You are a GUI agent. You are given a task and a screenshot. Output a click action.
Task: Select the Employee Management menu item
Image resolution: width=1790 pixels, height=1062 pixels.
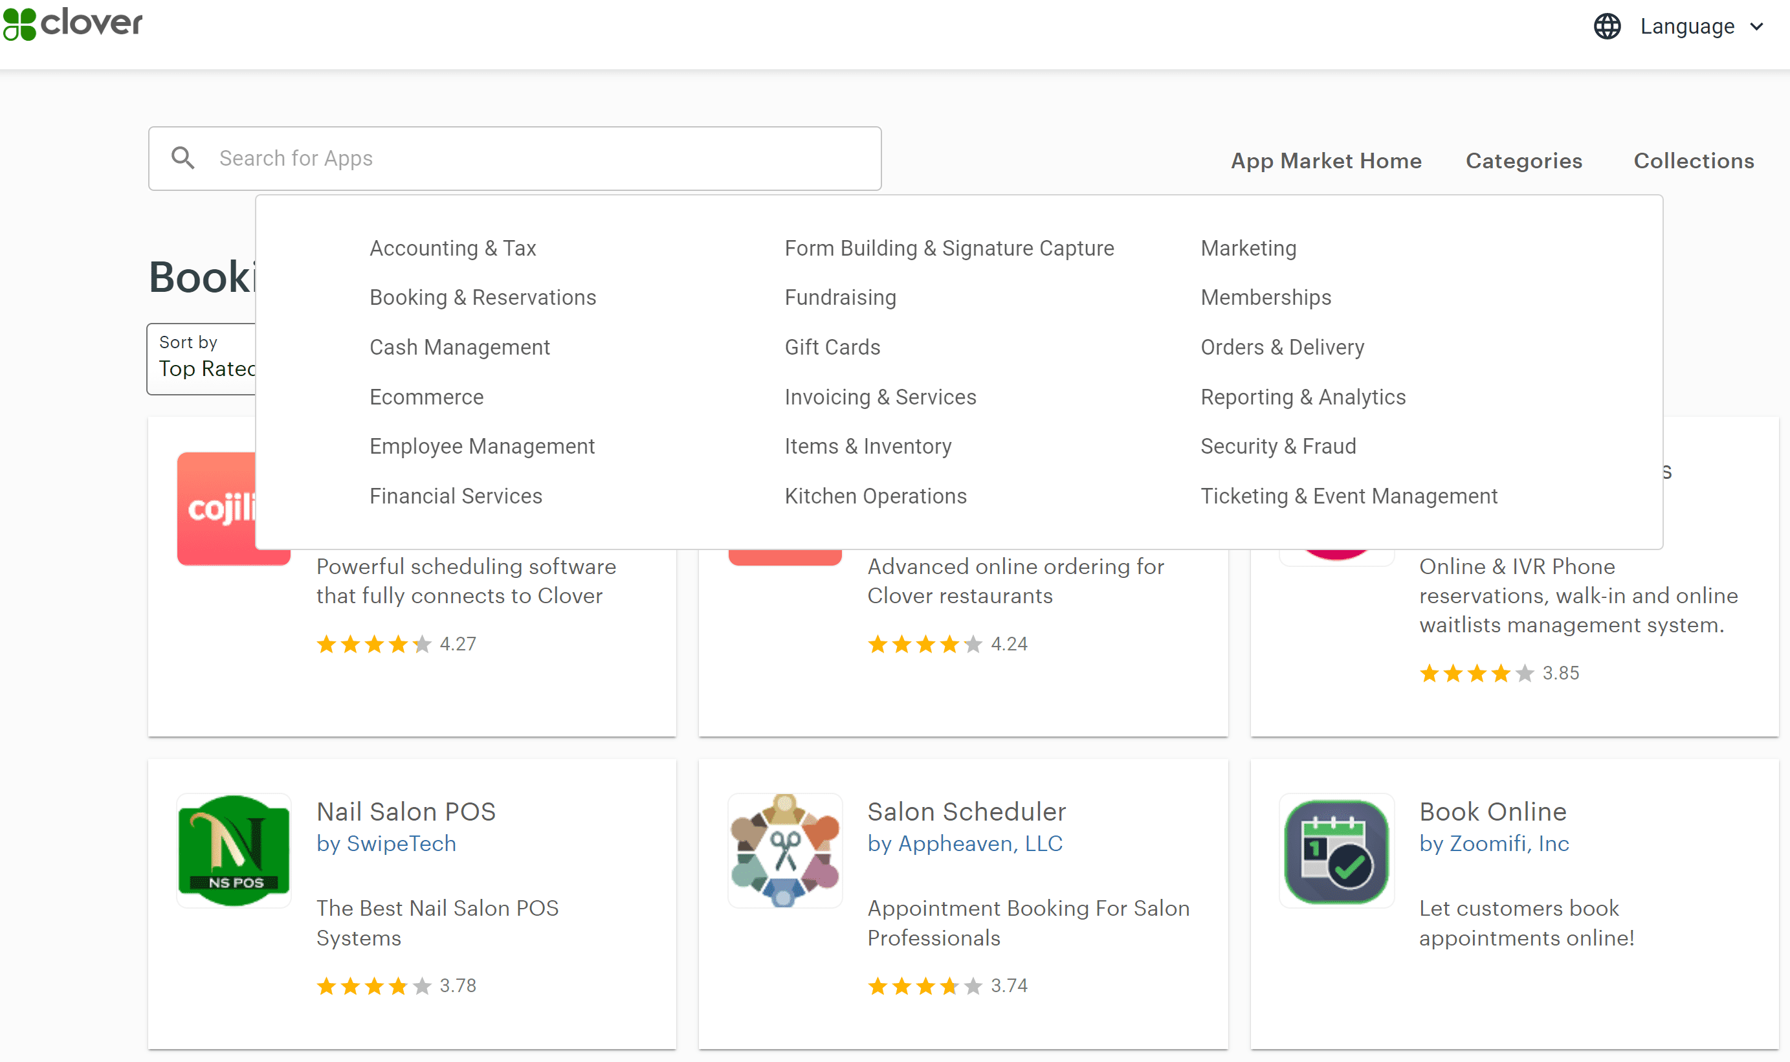click(x=483, y=447)
